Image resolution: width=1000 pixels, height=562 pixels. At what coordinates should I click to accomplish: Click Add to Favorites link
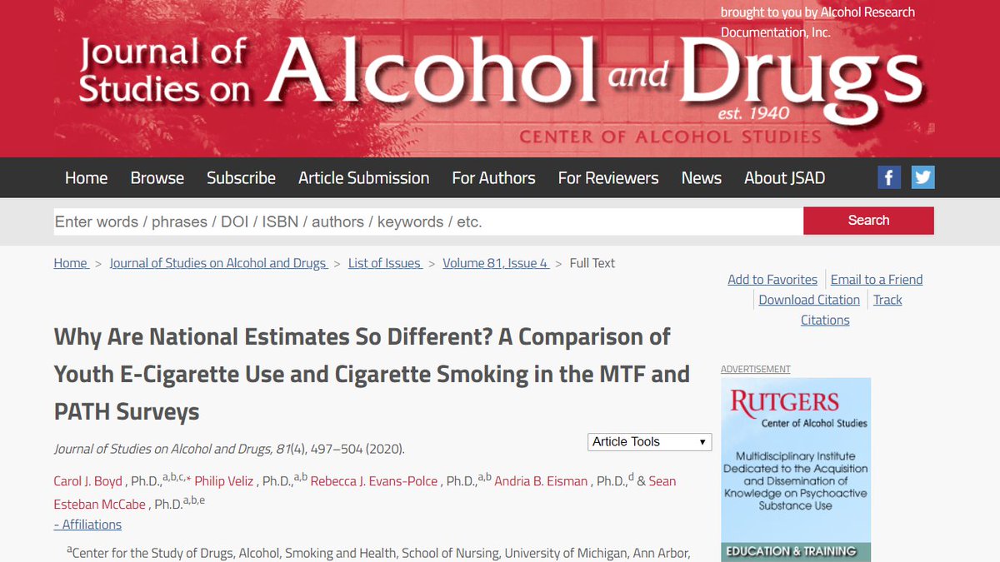(x=772, y=280)
